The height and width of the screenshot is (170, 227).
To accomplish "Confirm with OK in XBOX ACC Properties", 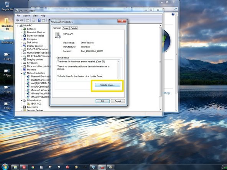I will 102,101.
